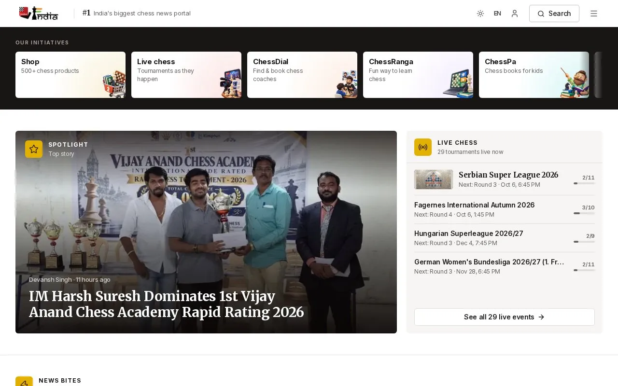Click India's biggest chess news portal tagline
The width and height of the screenshot is (618, 386).
click(x=142, y=14)
